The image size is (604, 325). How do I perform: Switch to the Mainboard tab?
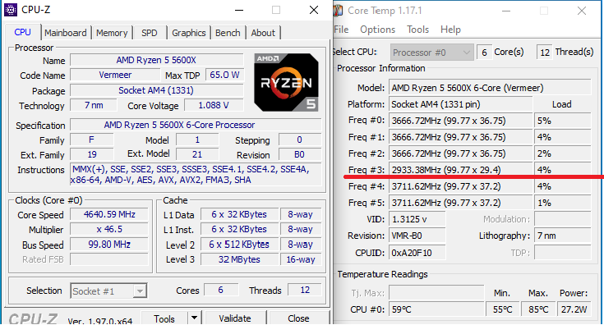(x=66, y=33)
